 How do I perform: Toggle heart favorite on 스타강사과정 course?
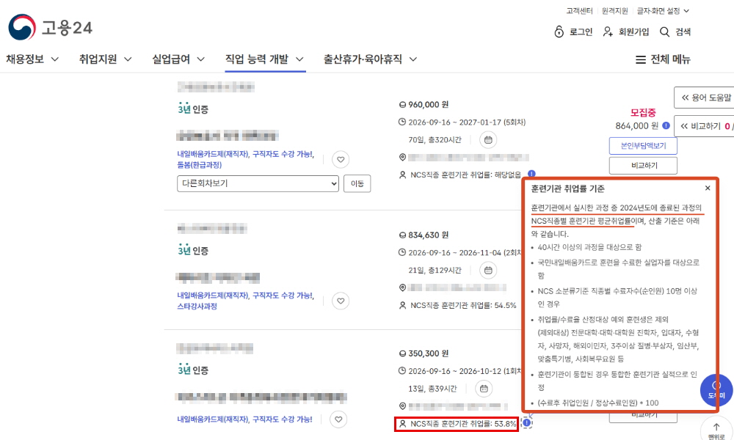341,301
